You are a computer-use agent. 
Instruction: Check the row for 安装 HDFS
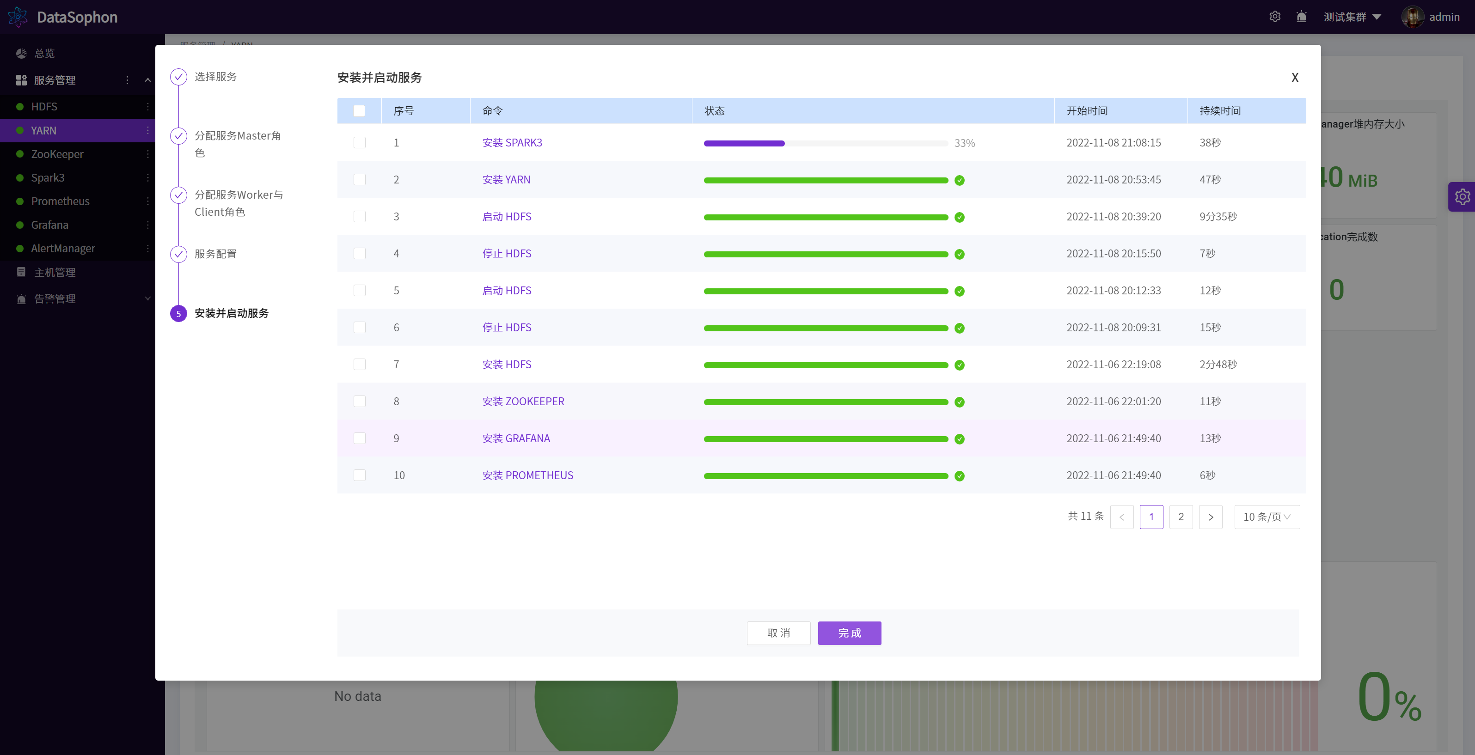359,364
